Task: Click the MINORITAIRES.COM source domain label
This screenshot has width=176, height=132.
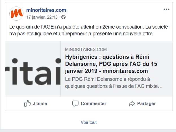Action: click(86, 49)
